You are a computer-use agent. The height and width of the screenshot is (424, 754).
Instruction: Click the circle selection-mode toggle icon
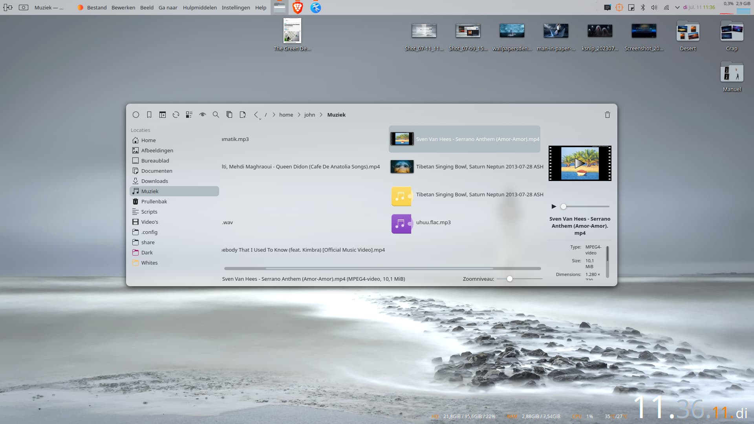136,115
